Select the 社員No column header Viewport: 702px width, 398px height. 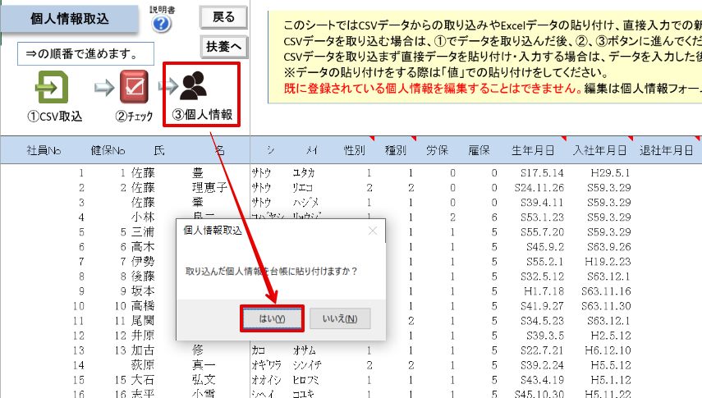pyautogui.click(x=44, y=150)
